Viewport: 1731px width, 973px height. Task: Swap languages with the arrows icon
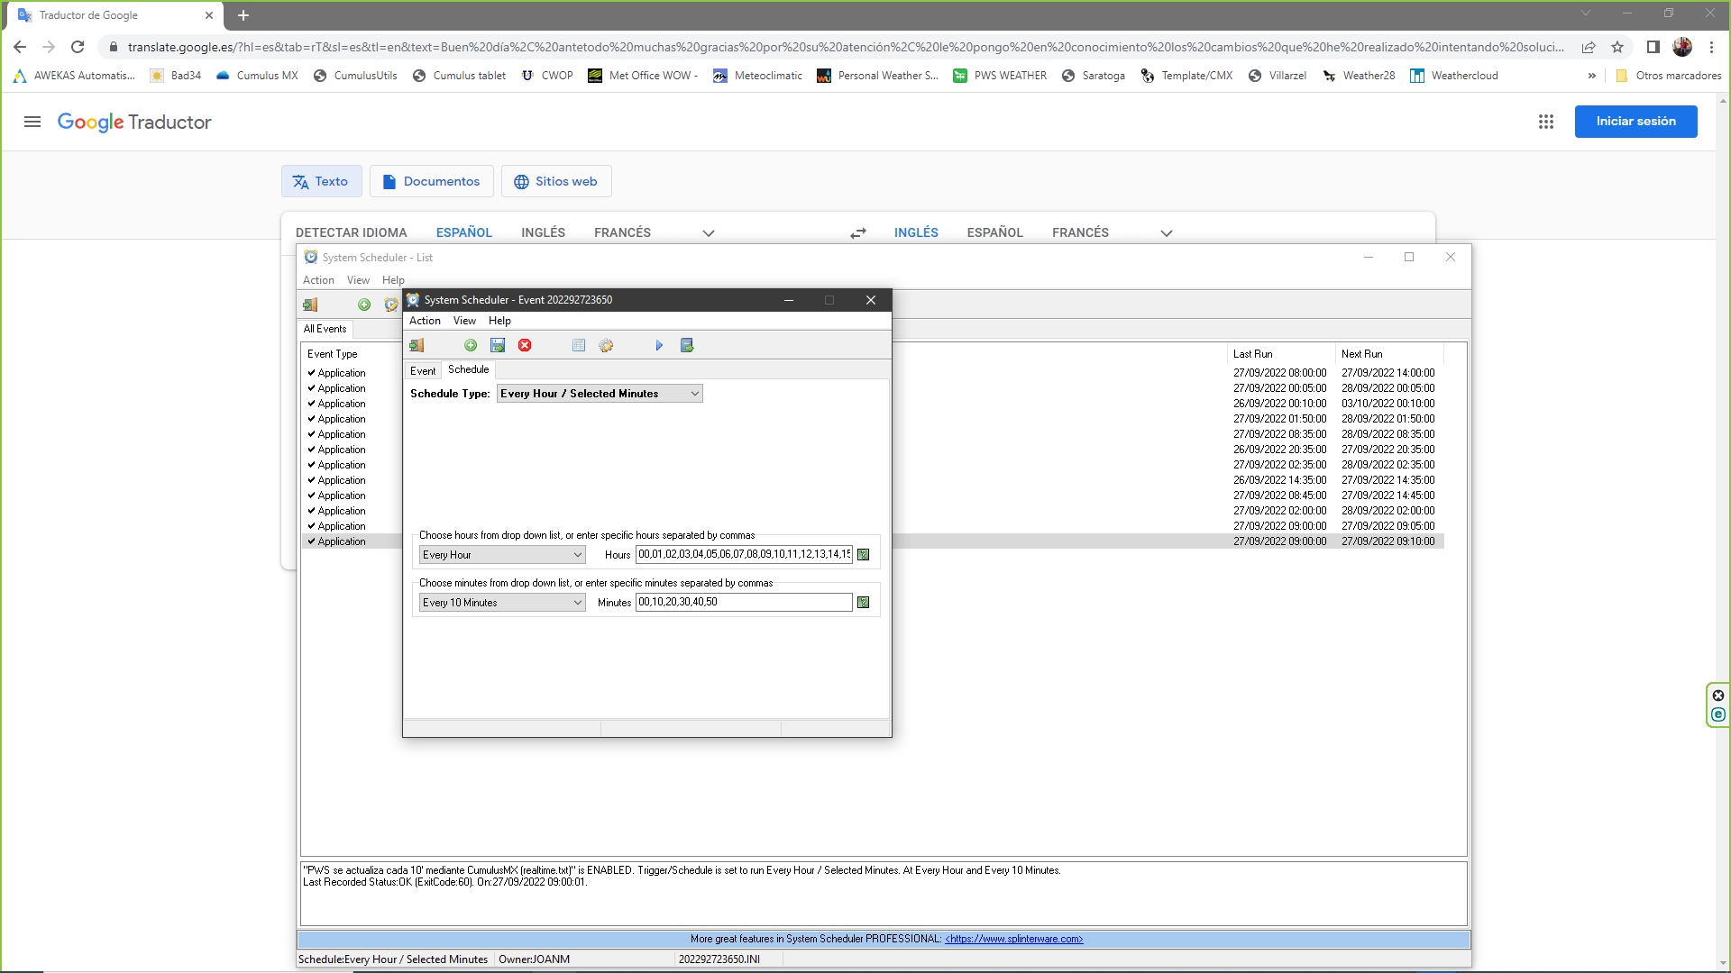[x=858, y=233]
